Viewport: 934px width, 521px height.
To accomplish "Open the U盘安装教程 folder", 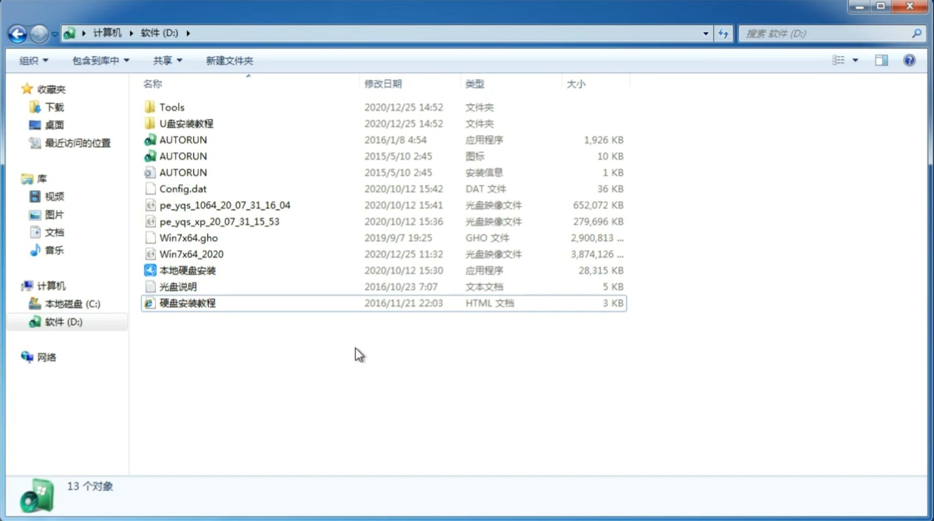I will point(187,123).
